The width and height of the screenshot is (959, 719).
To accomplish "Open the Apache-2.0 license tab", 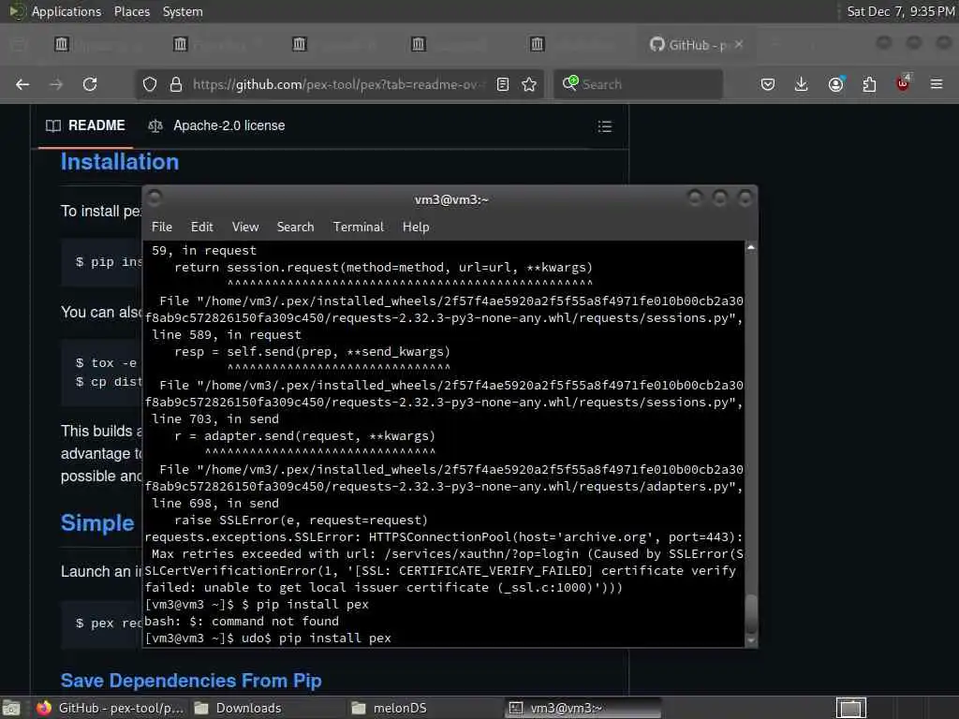I will coord(216,126).
